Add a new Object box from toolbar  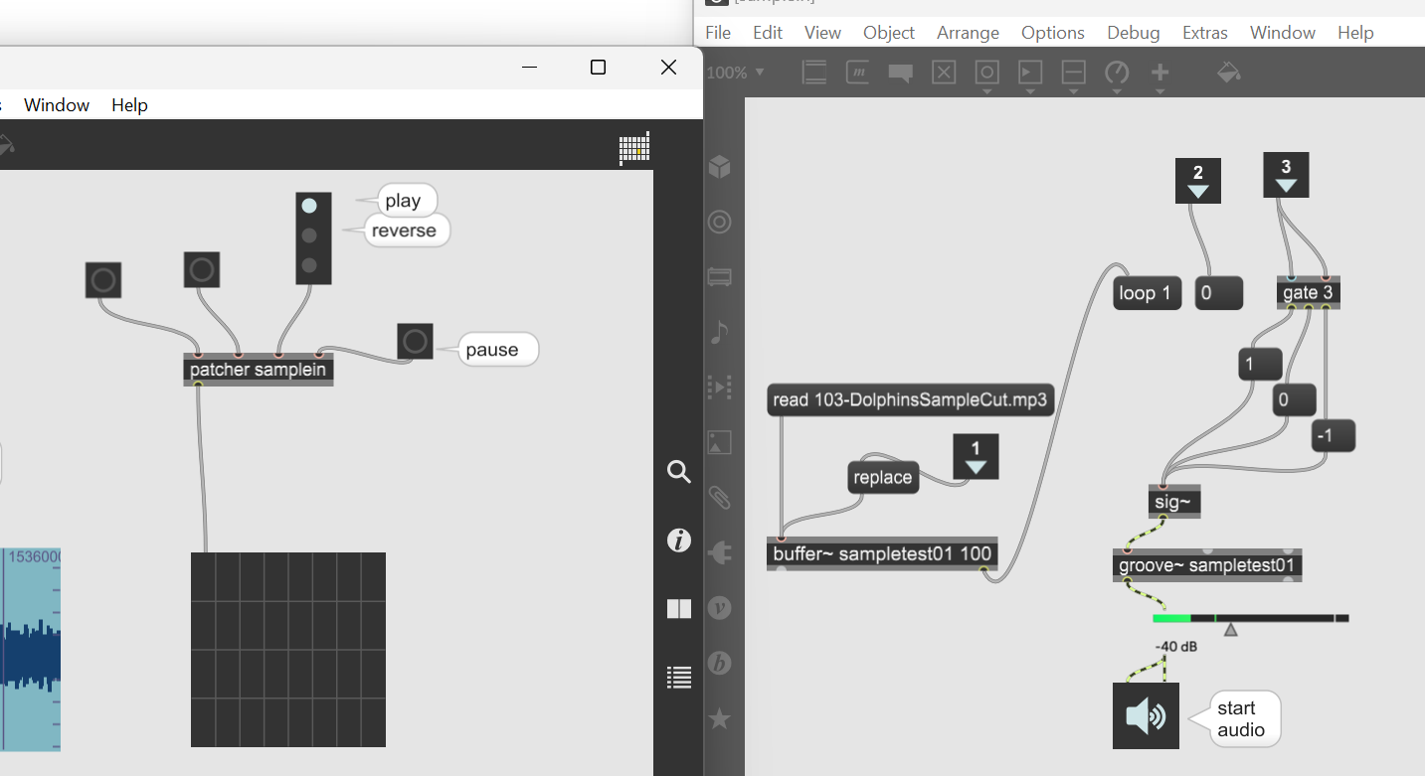click(814, 73)
